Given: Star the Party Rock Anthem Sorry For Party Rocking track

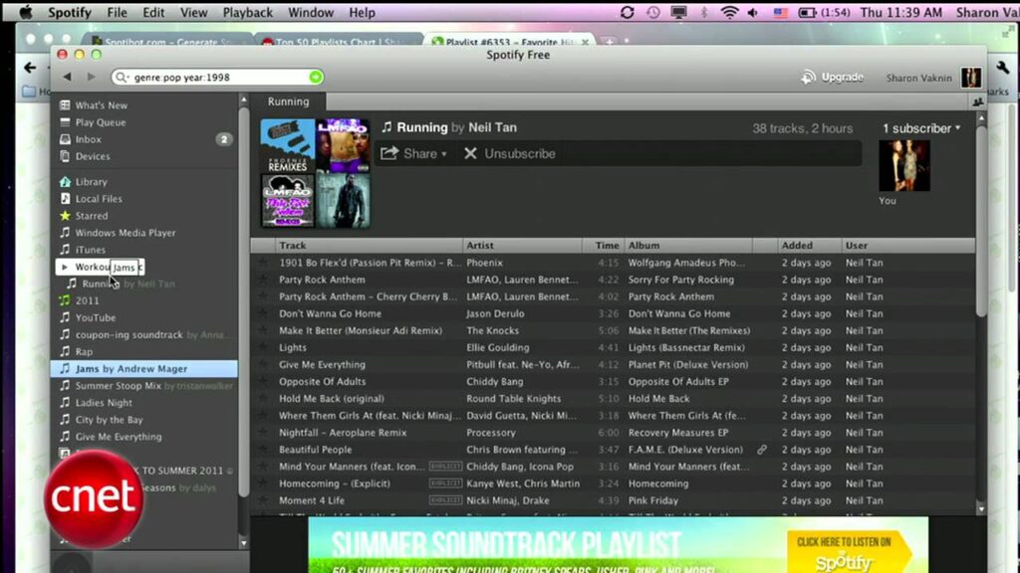Looking at the screenshot, I should tap(263, 280).
